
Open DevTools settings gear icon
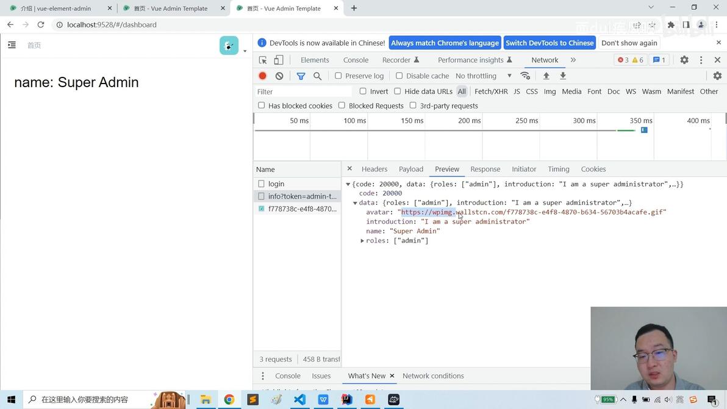(684, 60)
